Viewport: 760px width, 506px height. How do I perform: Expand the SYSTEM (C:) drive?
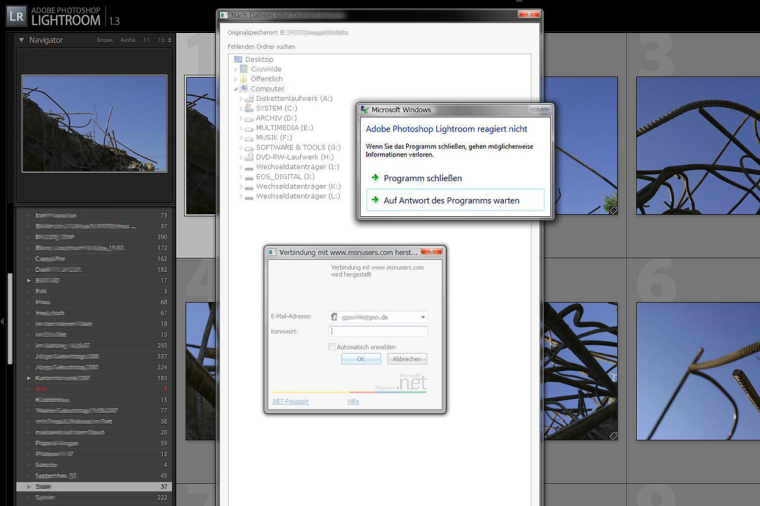241,108
